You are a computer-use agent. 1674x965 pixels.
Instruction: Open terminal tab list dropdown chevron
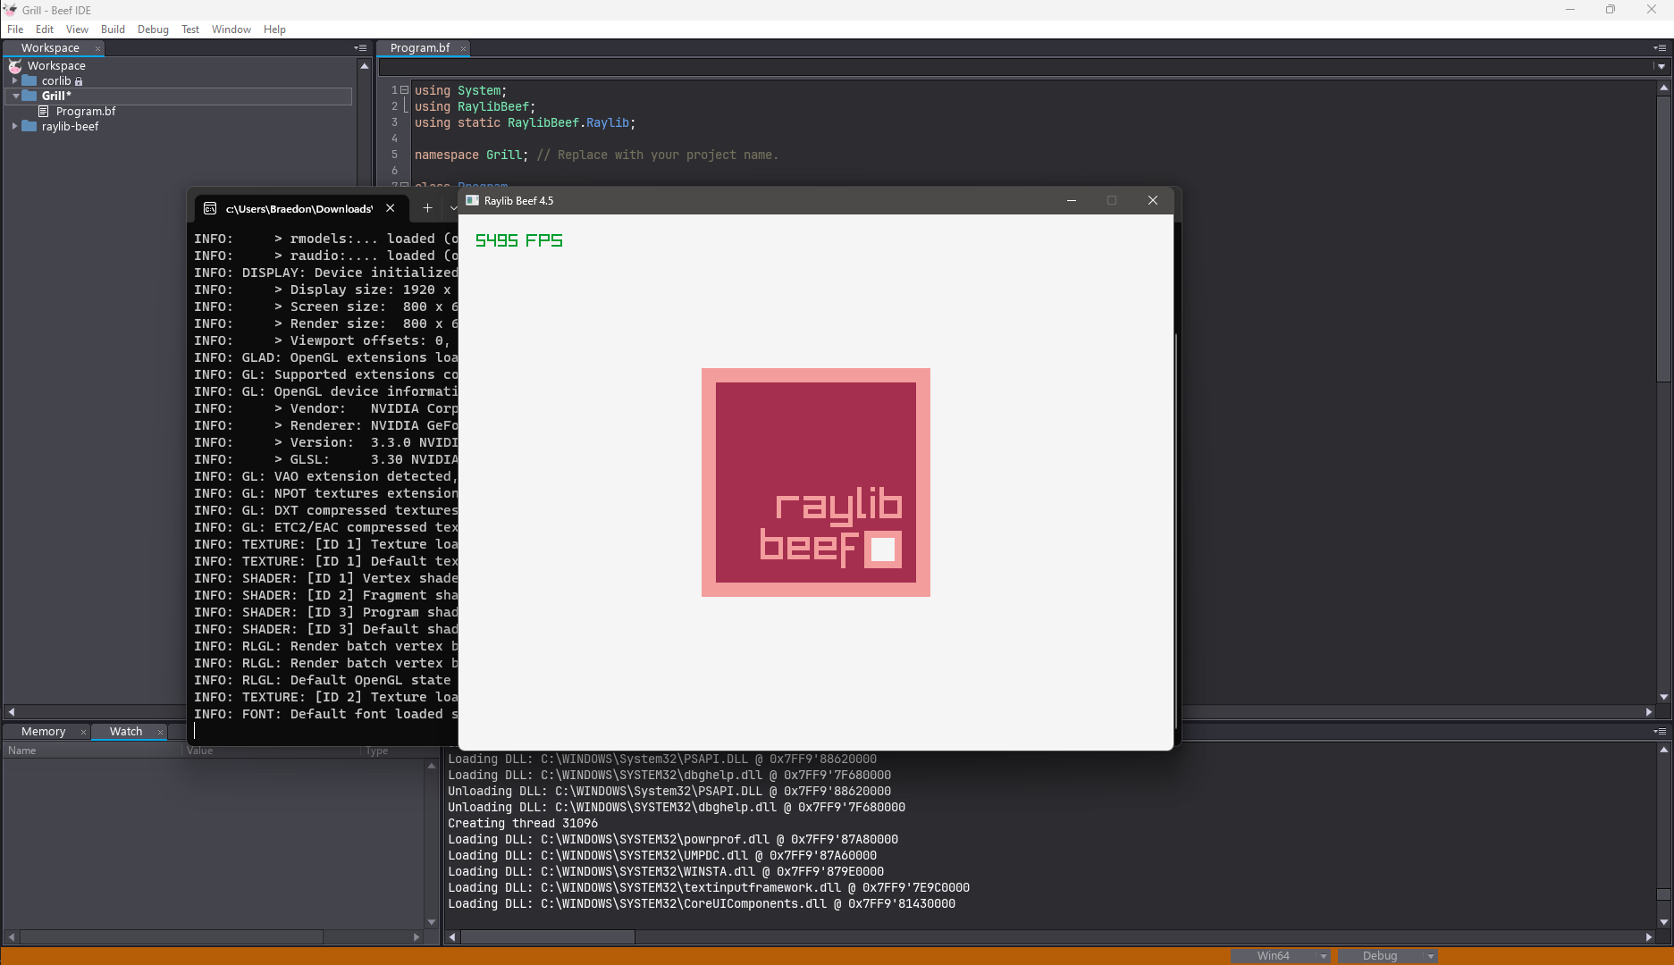click(453, 208)
